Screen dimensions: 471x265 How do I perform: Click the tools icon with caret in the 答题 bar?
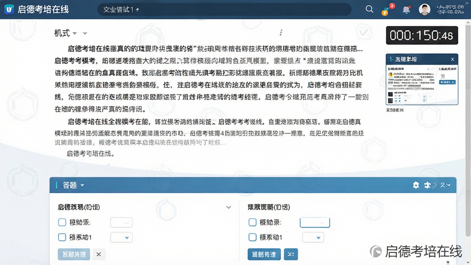tap(445, 185)
